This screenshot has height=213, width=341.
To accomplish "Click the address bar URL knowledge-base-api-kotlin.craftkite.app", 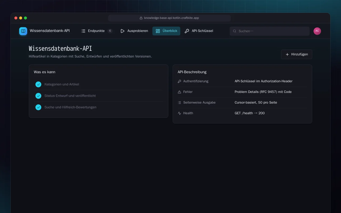I will 172,18.
